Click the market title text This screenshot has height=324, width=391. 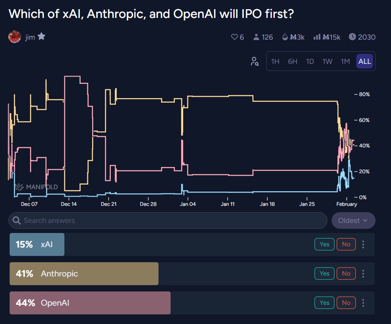coord(151,14)
